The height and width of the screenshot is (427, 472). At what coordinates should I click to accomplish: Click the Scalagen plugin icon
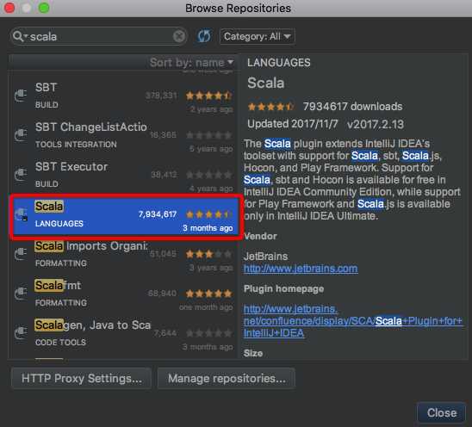(x=21, y=333)
